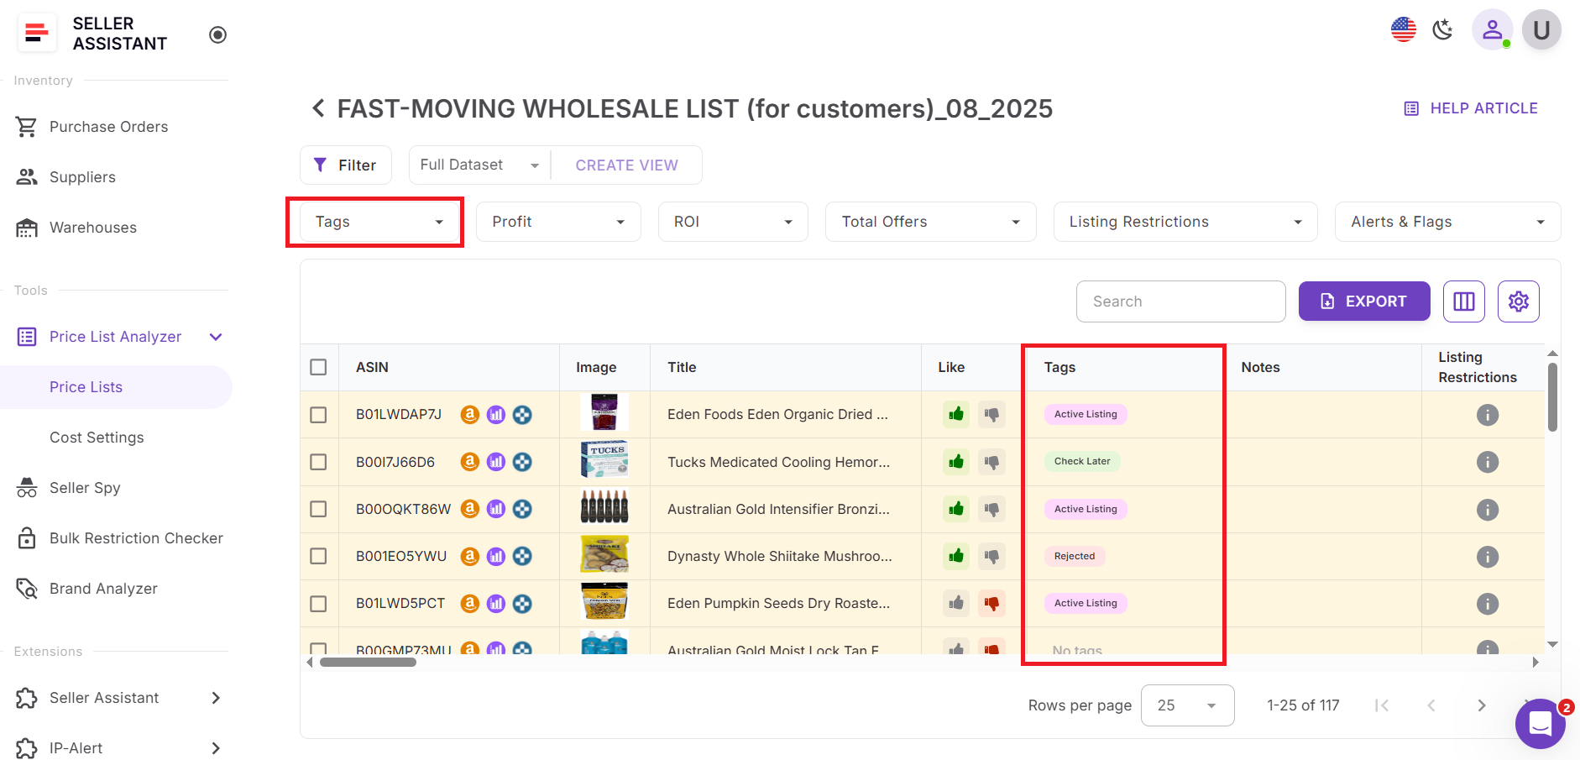Open the column visibility panel icon
This screenshot has height=760, width=1580.
1463,301
